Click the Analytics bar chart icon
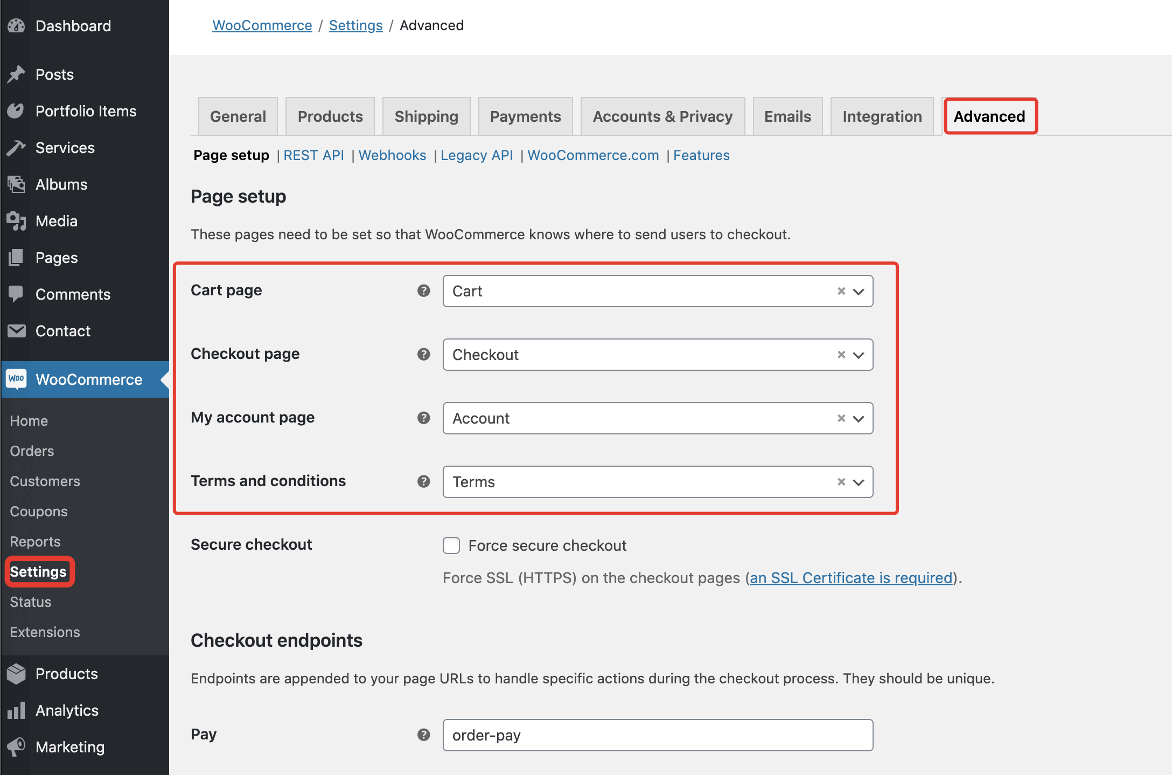 click(16, 710)
